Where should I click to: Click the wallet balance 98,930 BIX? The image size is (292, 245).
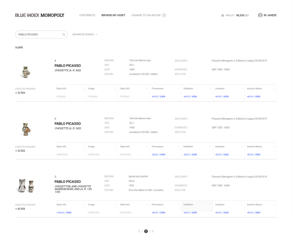243,15
